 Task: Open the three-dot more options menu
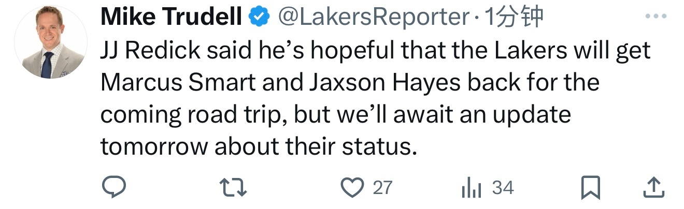[x=655, y=17]
